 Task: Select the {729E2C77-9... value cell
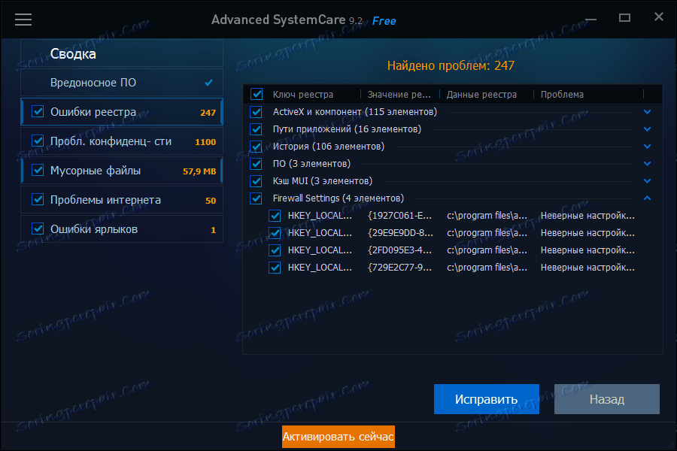[399, 267]
